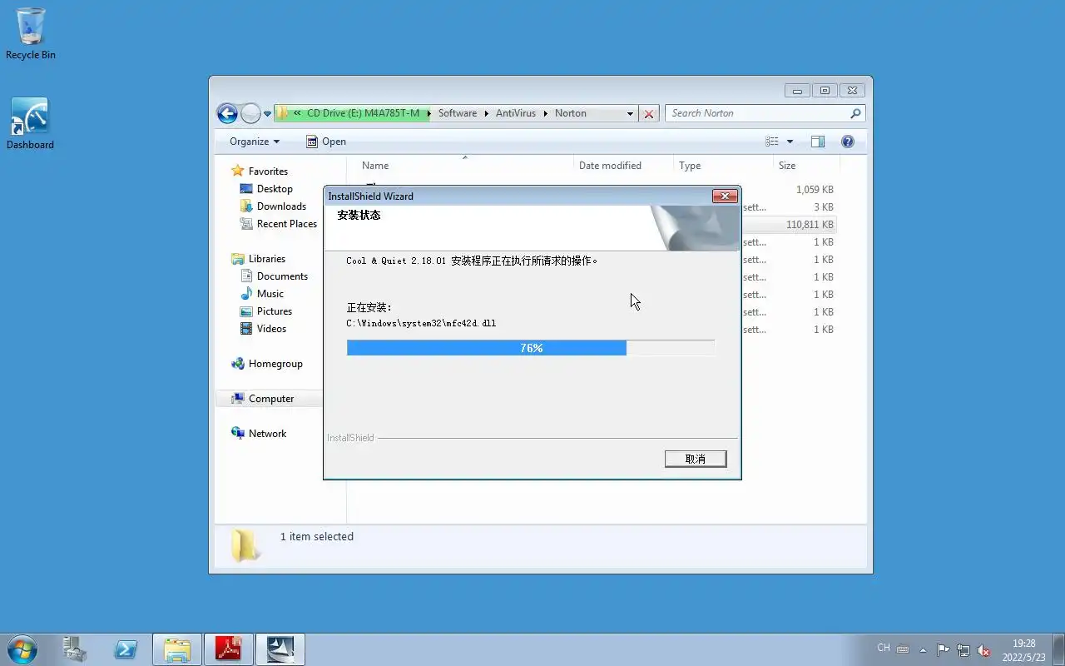Viewport: 1065px width, 666px height.
Task: Open the Adobe Reader taskbar item
Action: point(228,649)
